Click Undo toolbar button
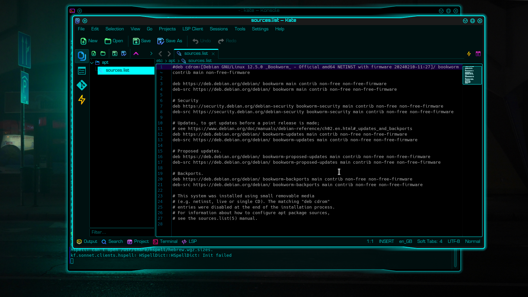This screenshot has height=297, width=528. click(202, 41)
